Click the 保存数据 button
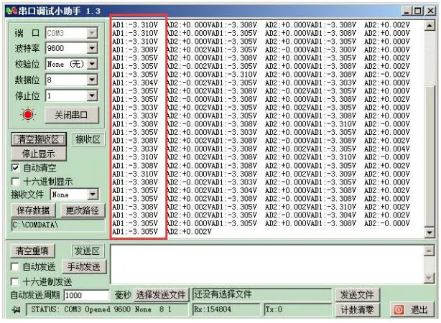This screenshot has width=441, height=323. 33,210
